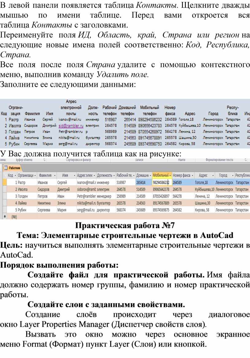Click the sid@rambler.ru link in upper table

coord(71,125)
